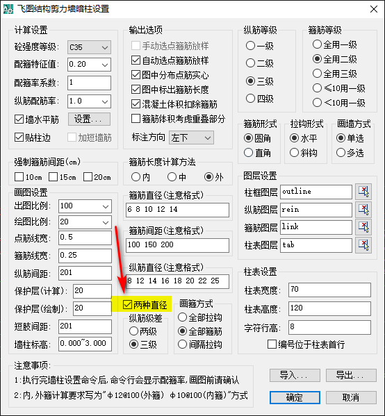Image resolution: width=385 pixels, height=416 pixels.
Task: Click the app icon in title bar
Action: pos(8,8)
